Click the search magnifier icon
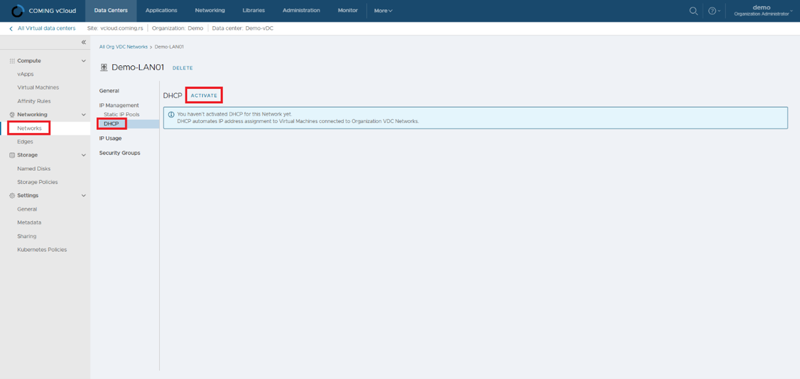Image resolution: width=800 pixels, height=379 pixels. 693,11
